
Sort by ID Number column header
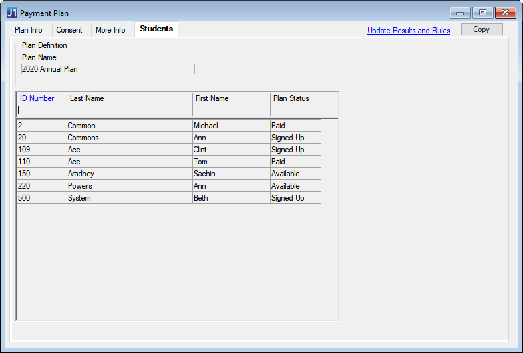pyautogui.click(x=41, y=98)
